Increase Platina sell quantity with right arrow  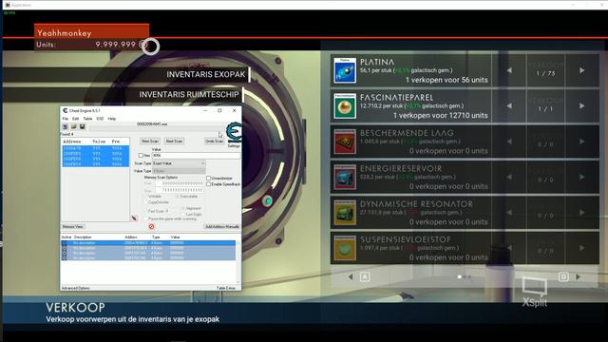581,70
